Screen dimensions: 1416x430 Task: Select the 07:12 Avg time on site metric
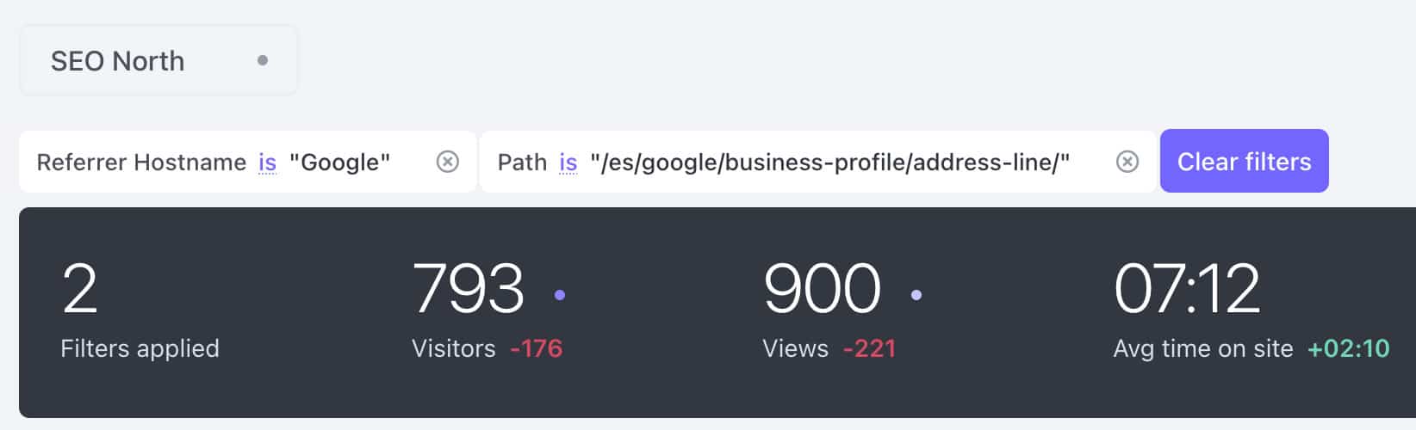1251,310
